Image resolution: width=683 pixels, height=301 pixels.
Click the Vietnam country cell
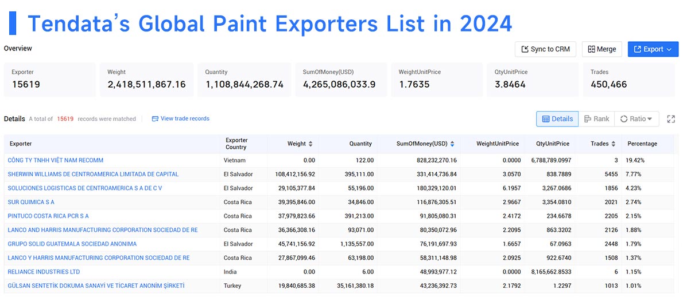[236, 160]
